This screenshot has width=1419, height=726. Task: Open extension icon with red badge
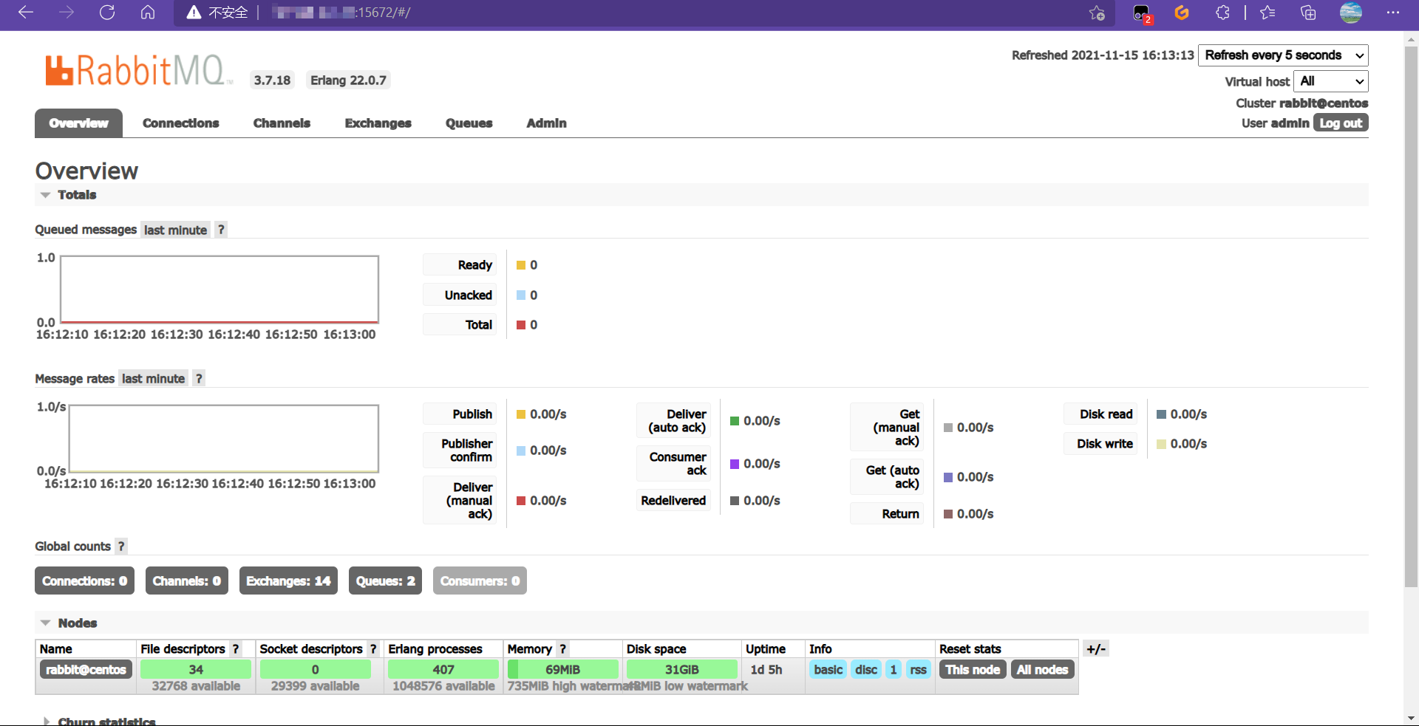[1142, 13]
